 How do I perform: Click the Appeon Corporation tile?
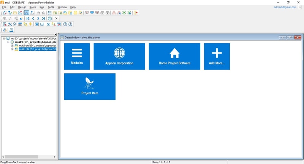pos(119,56)
